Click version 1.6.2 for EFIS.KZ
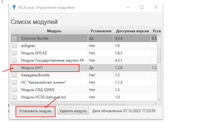This screenshot has width=203, height=123. point(119,53)
